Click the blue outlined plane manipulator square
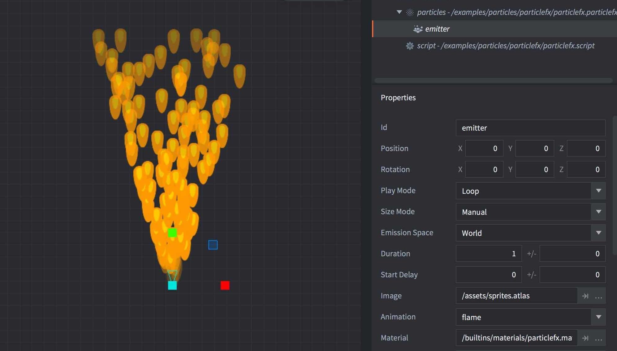The height and width of the screenshot is (351, 617). (x=213, y=245)
